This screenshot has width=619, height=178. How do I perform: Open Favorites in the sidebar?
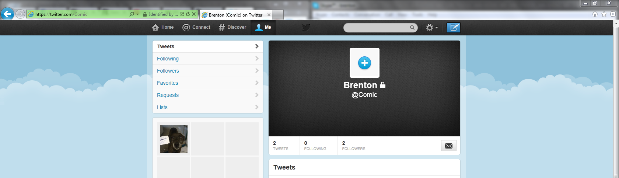click(208, 83)
